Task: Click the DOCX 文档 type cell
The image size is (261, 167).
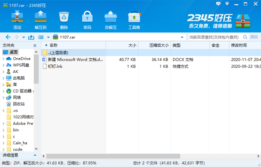Action: click(183, 59)
